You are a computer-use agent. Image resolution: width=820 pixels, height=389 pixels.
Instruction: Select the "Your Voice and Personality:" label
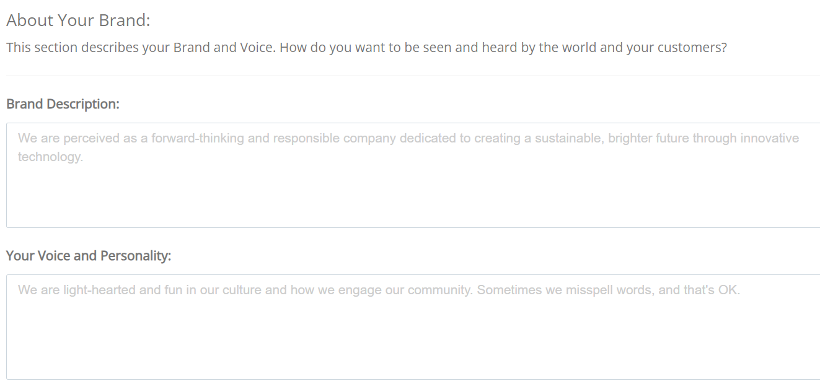[x=89, y=256]
